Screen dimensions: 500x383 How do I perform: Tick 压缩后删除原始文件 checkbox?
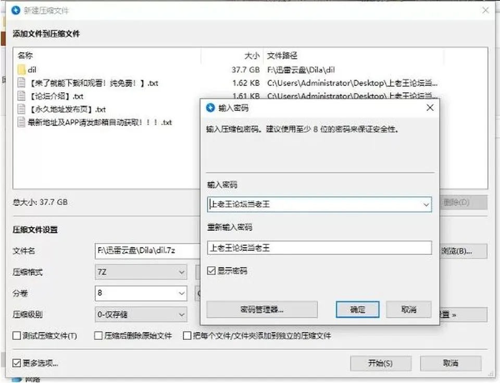98,336
